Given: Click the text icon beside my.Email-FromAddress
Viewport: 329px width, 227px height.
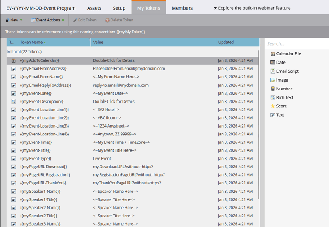Looking at the screenshot, I should click(x=14, y=69).
